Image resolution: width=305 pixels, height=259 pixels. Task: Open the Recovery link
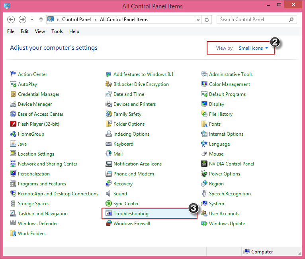pyautogui.click(x=123, y=184)
